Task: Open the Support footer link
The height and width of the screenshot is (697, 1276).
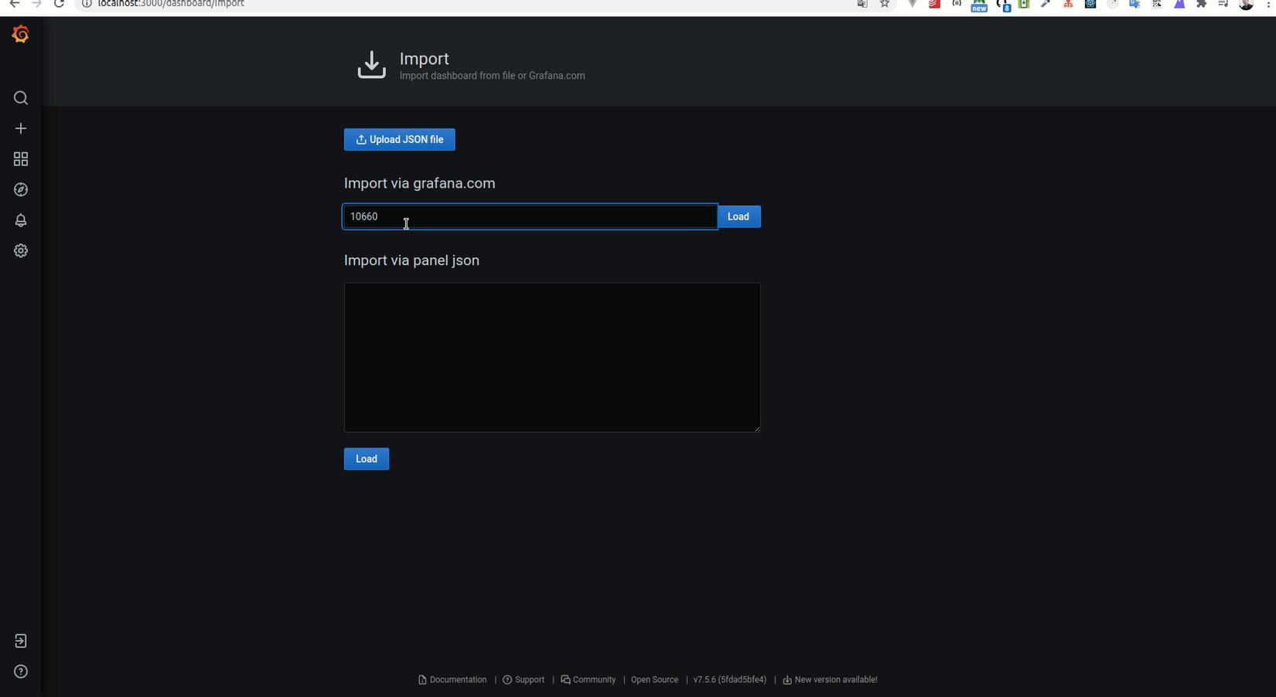Action: [524, 680]
